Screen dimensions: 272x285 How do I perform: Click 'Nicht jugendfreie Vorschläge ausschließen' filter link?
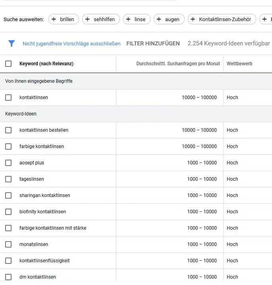(x=71, y=43)
